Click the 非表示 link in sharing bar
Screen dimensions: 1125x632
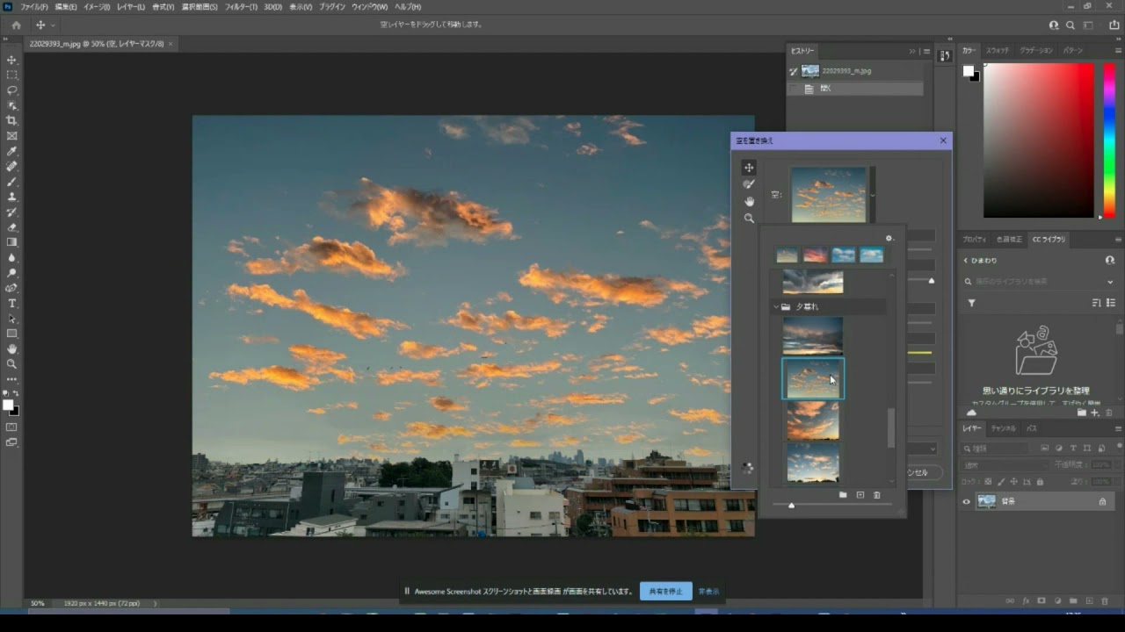708,592
